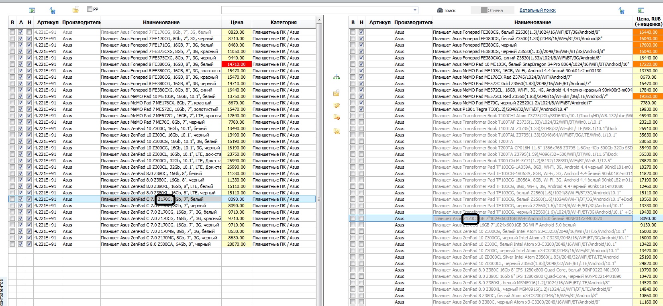Viewport: 663px width, 306px height.
Task: Click right table Наименование column header
Action: (532, 22)
